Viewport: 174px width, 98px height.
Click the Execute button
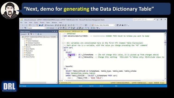click(51, 28)
